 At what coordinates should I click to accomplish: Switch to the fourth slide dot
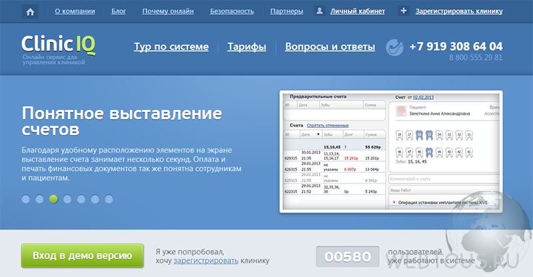click(x=67, y=199)
